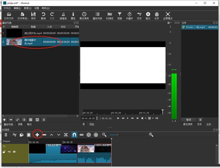Screen dimensions: 220x168
Task: Mute the V1 track audio
Action: pyautogui.click(x=9, y=152)
